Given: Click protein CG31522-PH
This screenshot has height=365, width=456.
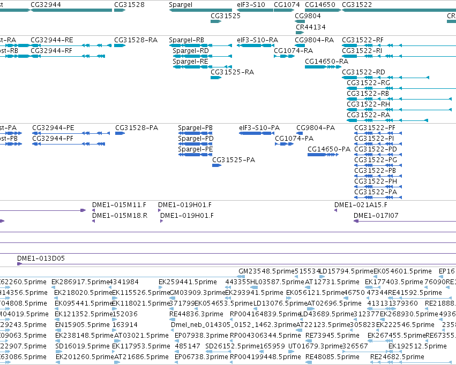Looking at the screenshot, I should coord(376,181).
